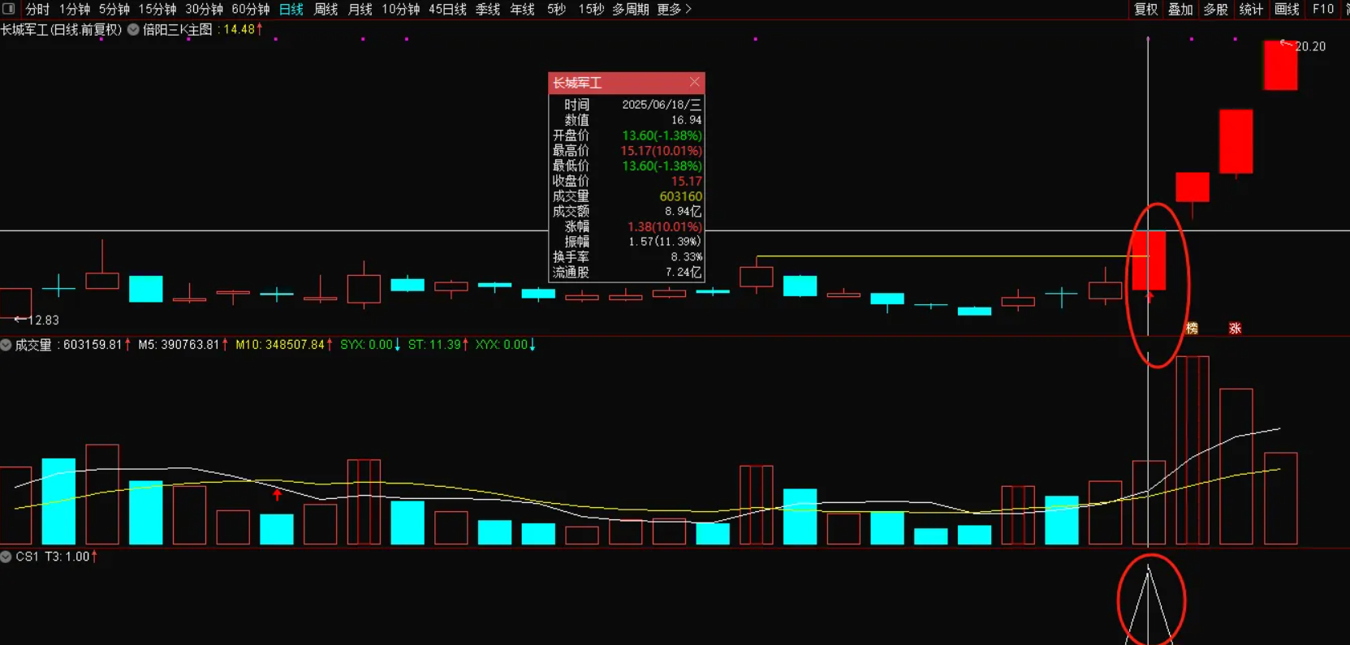Click the 涨 limit-up marker icon
Screen dimensions: 1350x645
click(x=1235, y=329)
